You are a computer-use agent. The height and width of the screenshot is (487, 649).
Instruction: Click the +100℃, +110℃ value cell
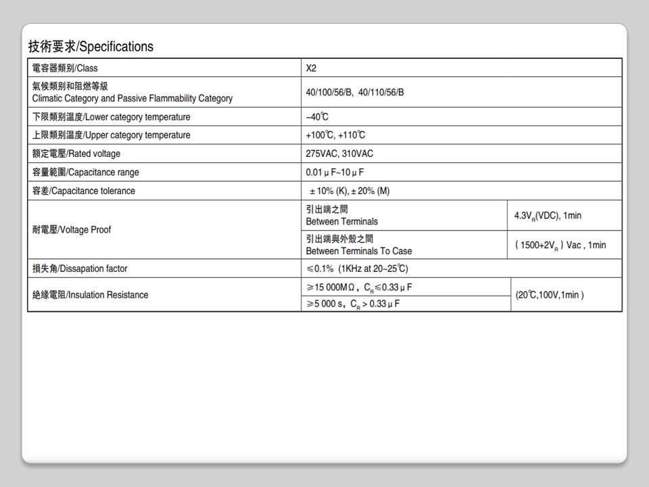pos(335,135)
